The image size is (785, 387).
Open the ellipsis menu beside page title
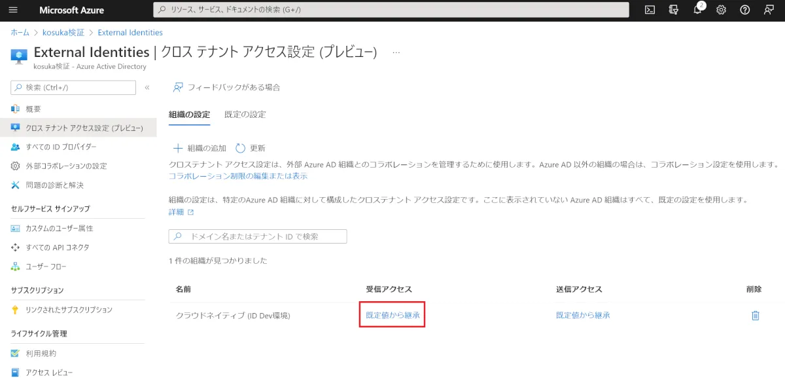pyautogui.click(x=396, y=52)
